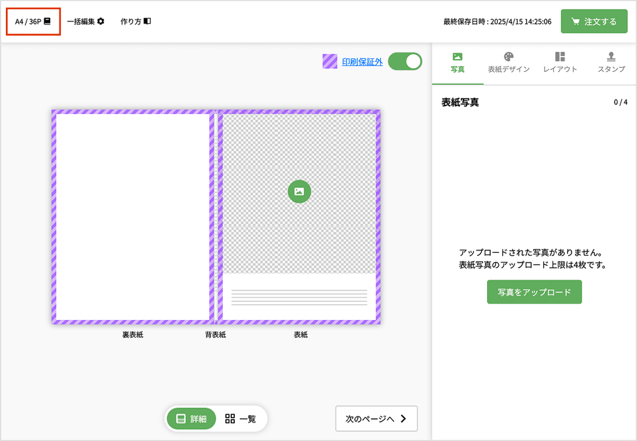Open bulk edit gear icon 一括編集

pyautogui.click(x=101, y=21)
